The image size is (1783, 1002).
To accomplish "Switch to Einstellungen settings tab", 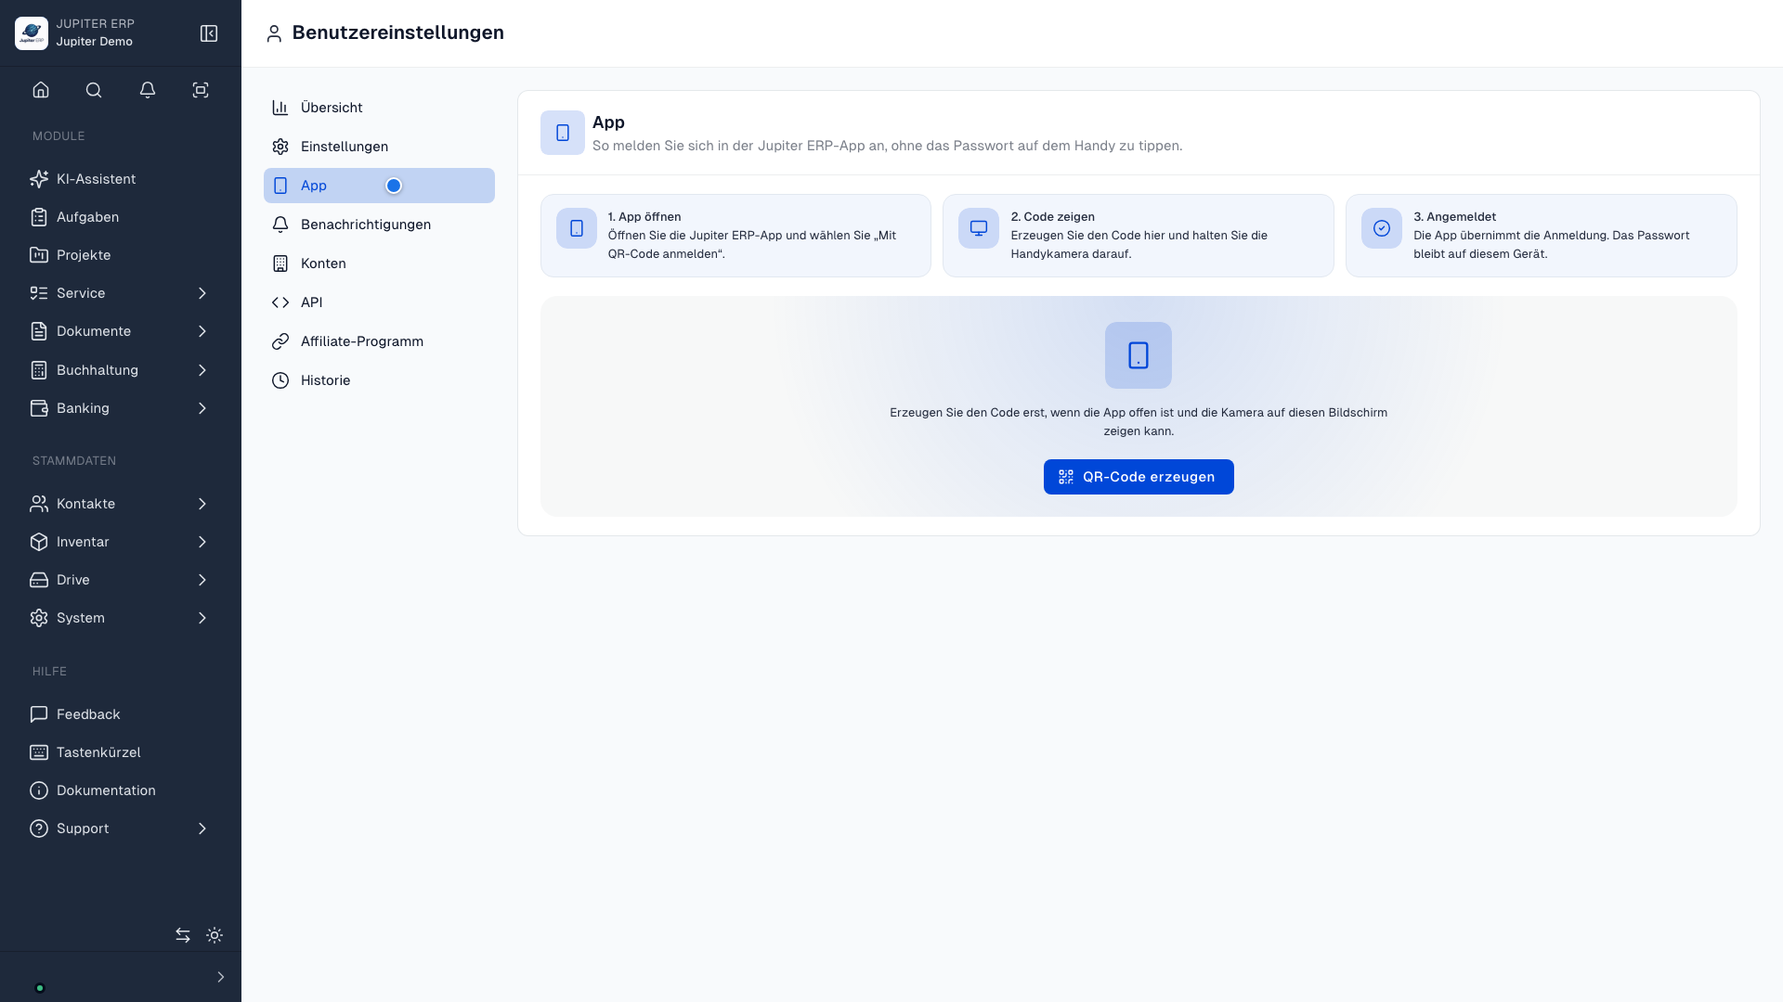I will pyautogui.click(x=379, y=147).
